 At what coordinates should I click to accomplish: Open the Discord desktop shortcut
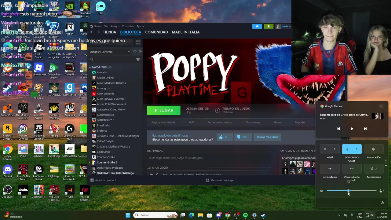click(x=8, y=171)
